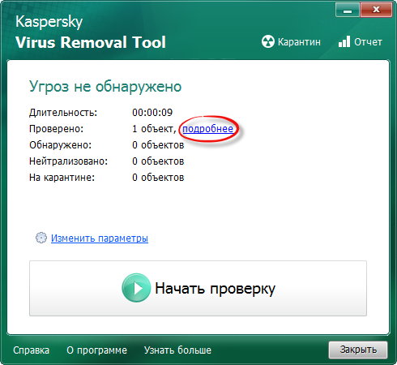Open Изменить параметры settings link
The image size is (397, 365).
tap(100, 238)
